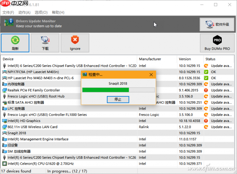Image resolution: width=237 pixels, height=174 pixels.
Task: Select 802.11n USB Wireless LAN Card row
Action: 118,127
